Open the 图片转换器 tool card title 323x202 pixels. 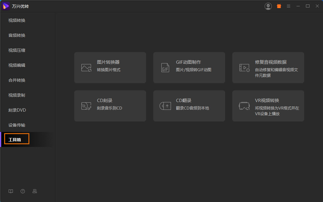(x=108, y=62)
